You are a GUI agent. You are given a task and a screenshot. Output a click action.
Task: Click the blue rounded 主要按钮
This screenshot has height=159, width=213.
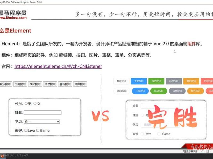tap(140, 91)
